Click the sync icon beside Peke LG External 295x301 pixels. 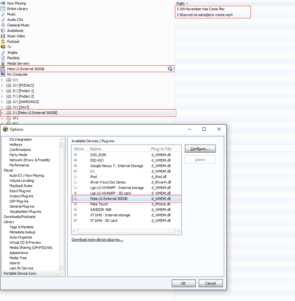pyautogui.click(x=170, y=69)
